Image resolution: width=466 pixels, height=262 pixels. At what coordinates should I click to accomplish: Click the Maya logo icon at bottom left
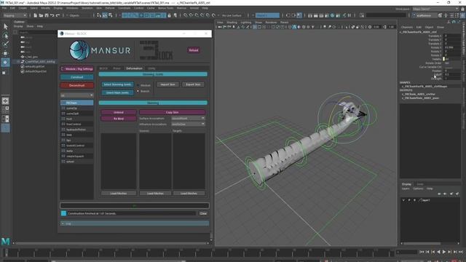5,242
